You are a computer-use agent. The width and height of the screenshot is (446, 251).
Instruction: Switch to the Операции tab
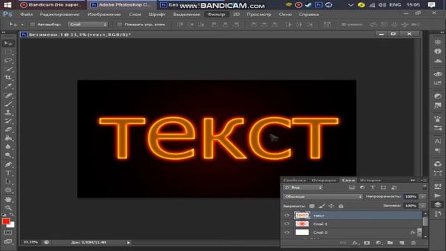tap(323, 181)
